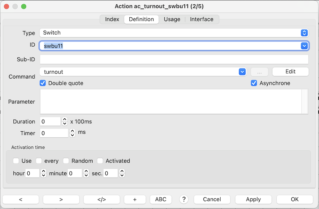Click the previous action '<' button
The width and height of the screenshot is (319, 209).
[21, 199]
